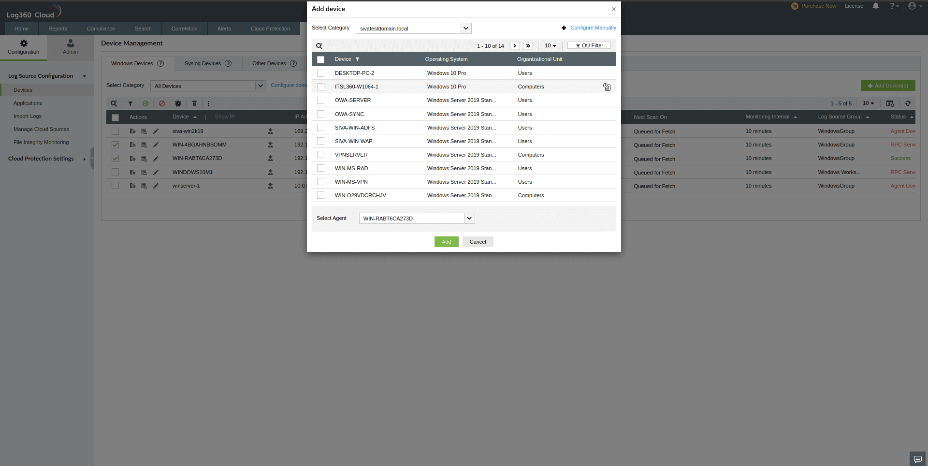The width and height of the screenshot is (928, 467).
Task: Open the Correlation tab
Action: coord(184,29)
